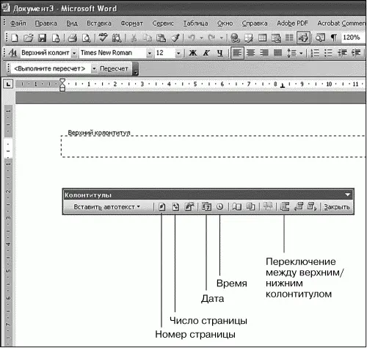
Task: Click the Закрыть button
Action: tap(337, 207)
